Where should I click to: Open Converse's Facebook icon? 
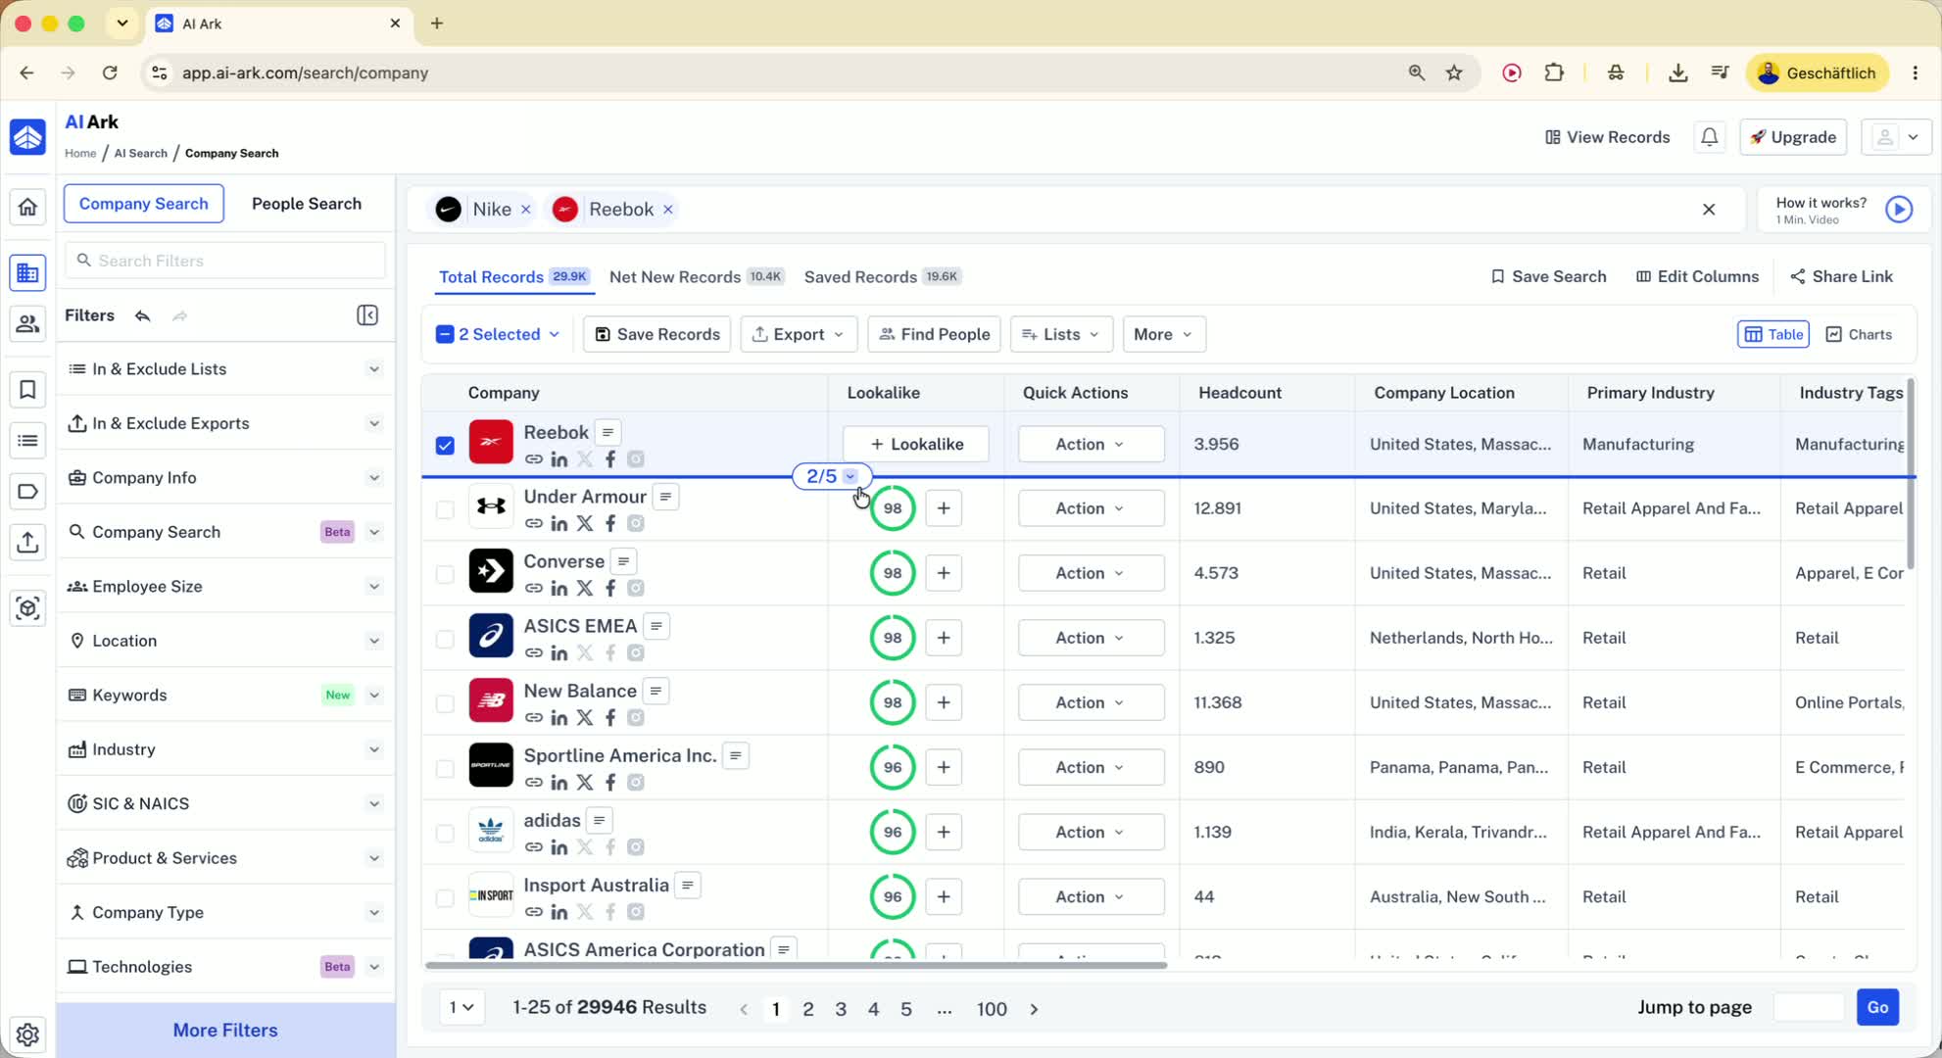[x=610, y=589]
